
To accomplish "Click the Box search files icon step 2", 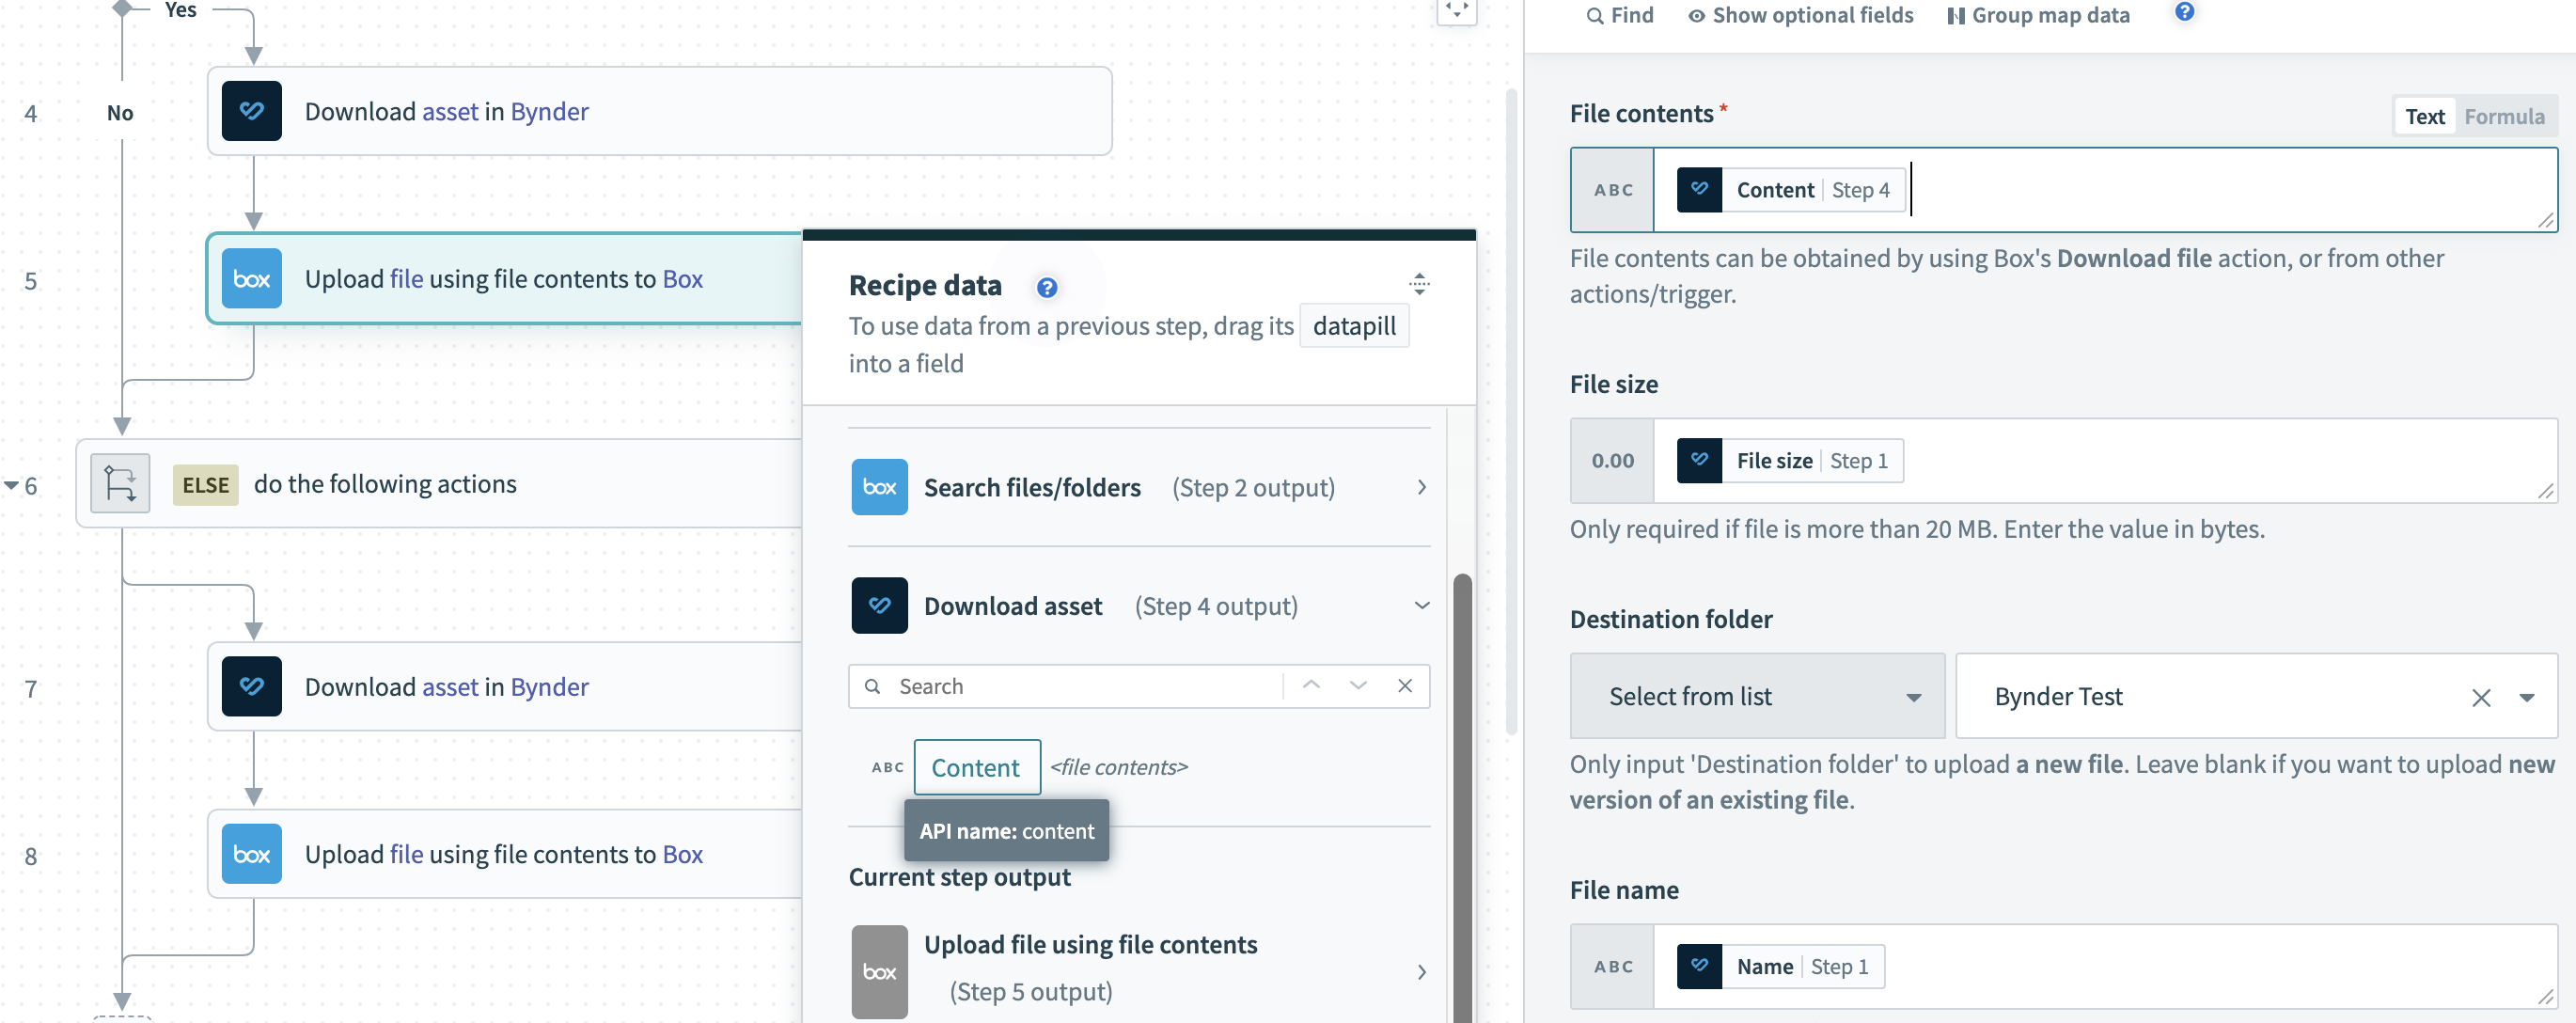I will (x=879, y=486).
